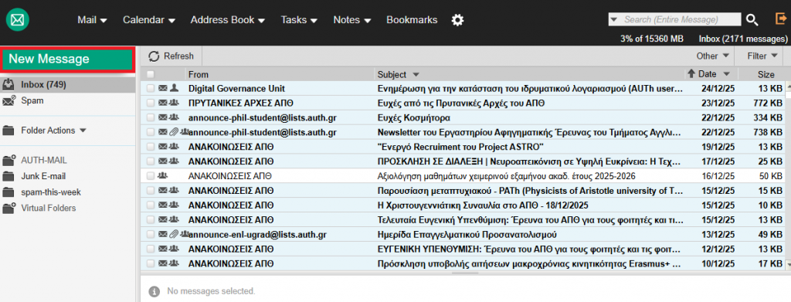Click attachment paperclip on Newsletter message row
Viewport: 791px width, 302px height.
[x=175, y=132]
